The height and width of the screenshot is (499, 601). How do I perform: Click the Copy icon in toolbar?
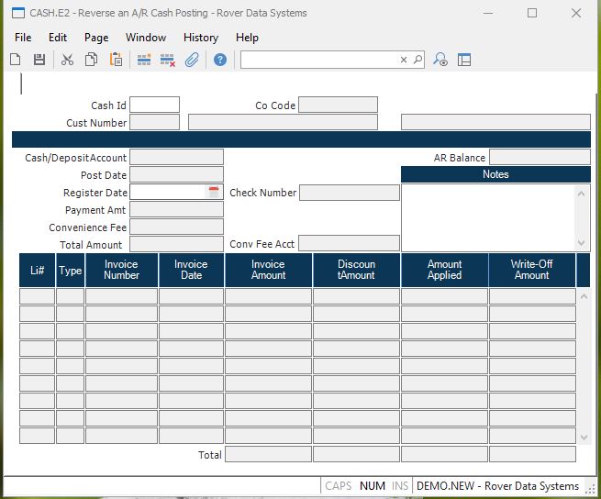click(91, 60)
